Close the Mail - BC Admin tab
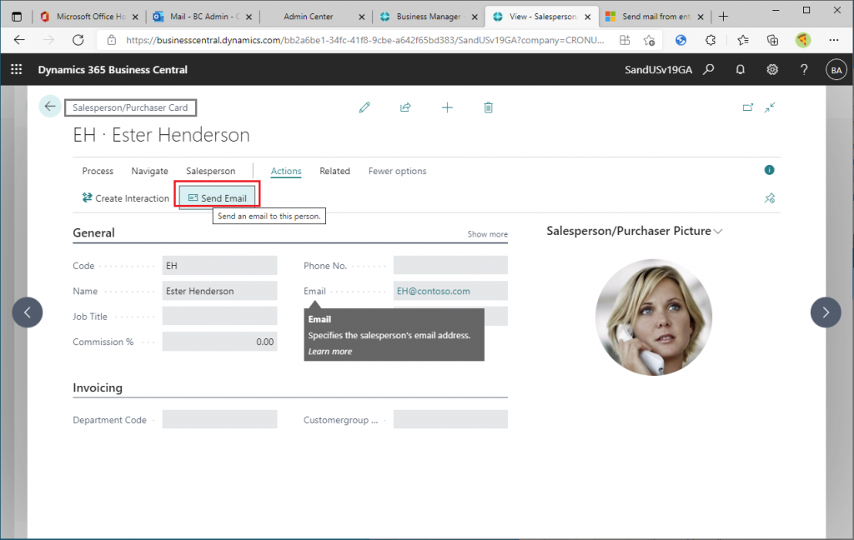Image resolution: width=854 pixels, height=540 pixels. coord(249,17)
